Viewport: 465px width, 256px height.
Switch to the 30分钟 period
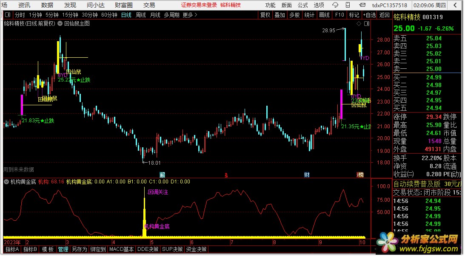pyautogui.click(x=90, y=15)
